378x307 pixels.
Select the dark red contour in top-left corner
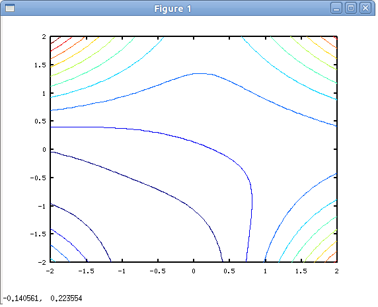[x=56, y=40]
